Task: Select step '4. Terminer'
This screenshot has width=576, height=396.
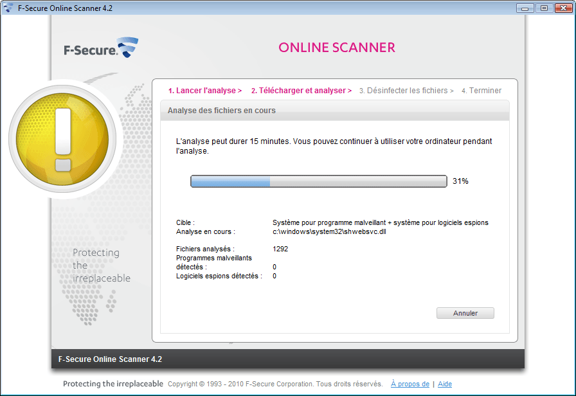Action: pyautogui.click(x=482, y=91)
